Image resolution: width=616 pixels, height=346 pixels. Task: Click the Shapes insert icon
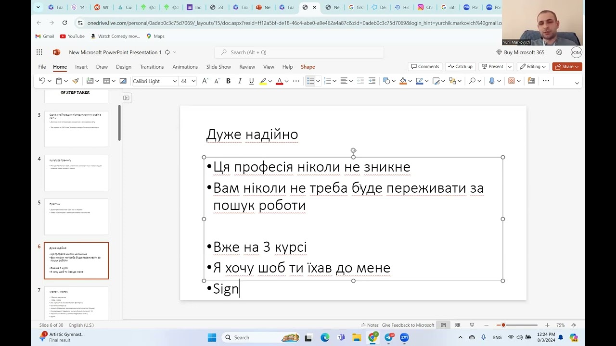(386, 81)
